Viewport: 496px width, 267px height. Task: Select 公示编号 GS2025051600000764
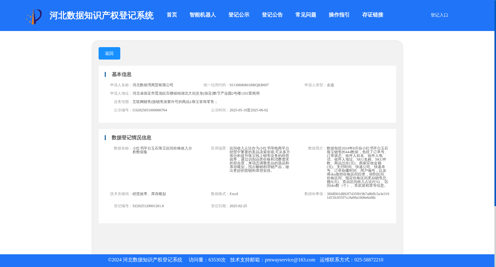(150, 110)
